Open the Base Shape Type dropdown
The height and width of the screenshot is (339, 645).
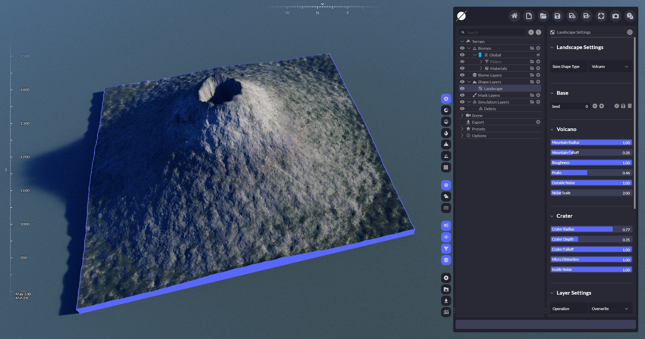coord(610,67)
